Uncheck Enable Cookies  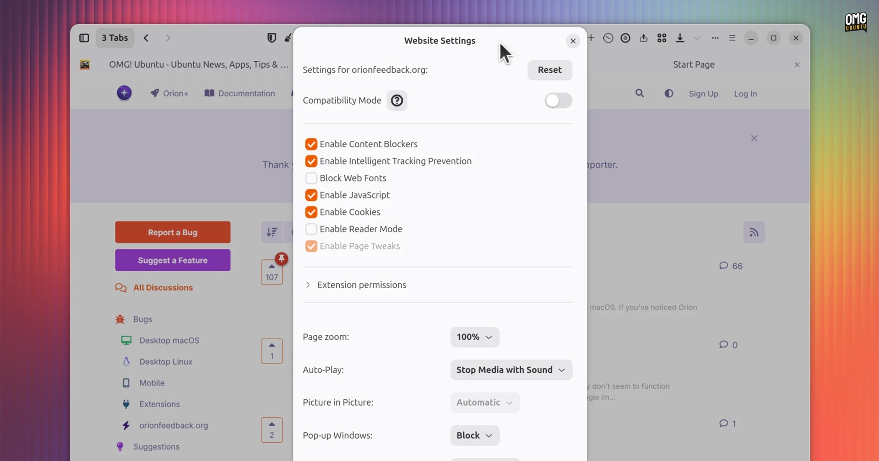coord(311,212)
